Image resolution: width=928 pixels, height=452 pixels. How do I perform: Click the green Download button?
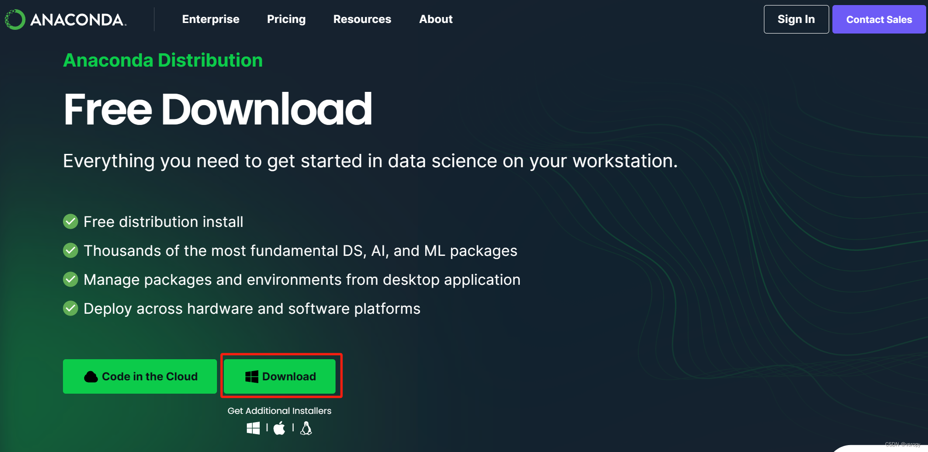(279, 376)
